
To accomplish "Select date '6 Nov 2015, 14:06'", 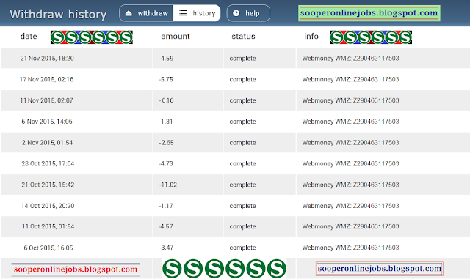I will coord(47,122).
